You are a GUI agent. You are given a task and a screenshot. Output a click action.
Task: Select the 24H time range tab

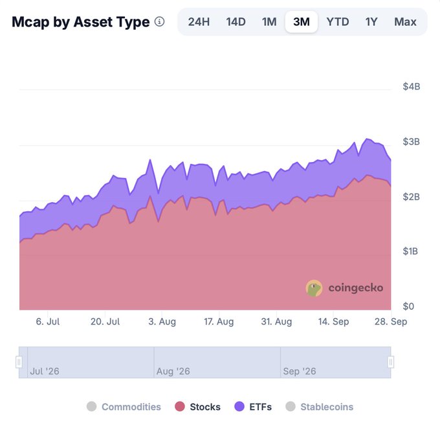click(199, 22)
